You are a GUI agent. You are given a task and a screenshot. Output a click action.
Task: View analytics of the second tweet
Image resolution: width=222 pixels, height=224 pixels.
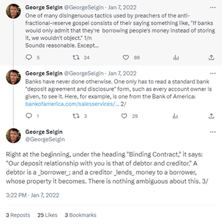pyautogui.click(x=175, y=116)
